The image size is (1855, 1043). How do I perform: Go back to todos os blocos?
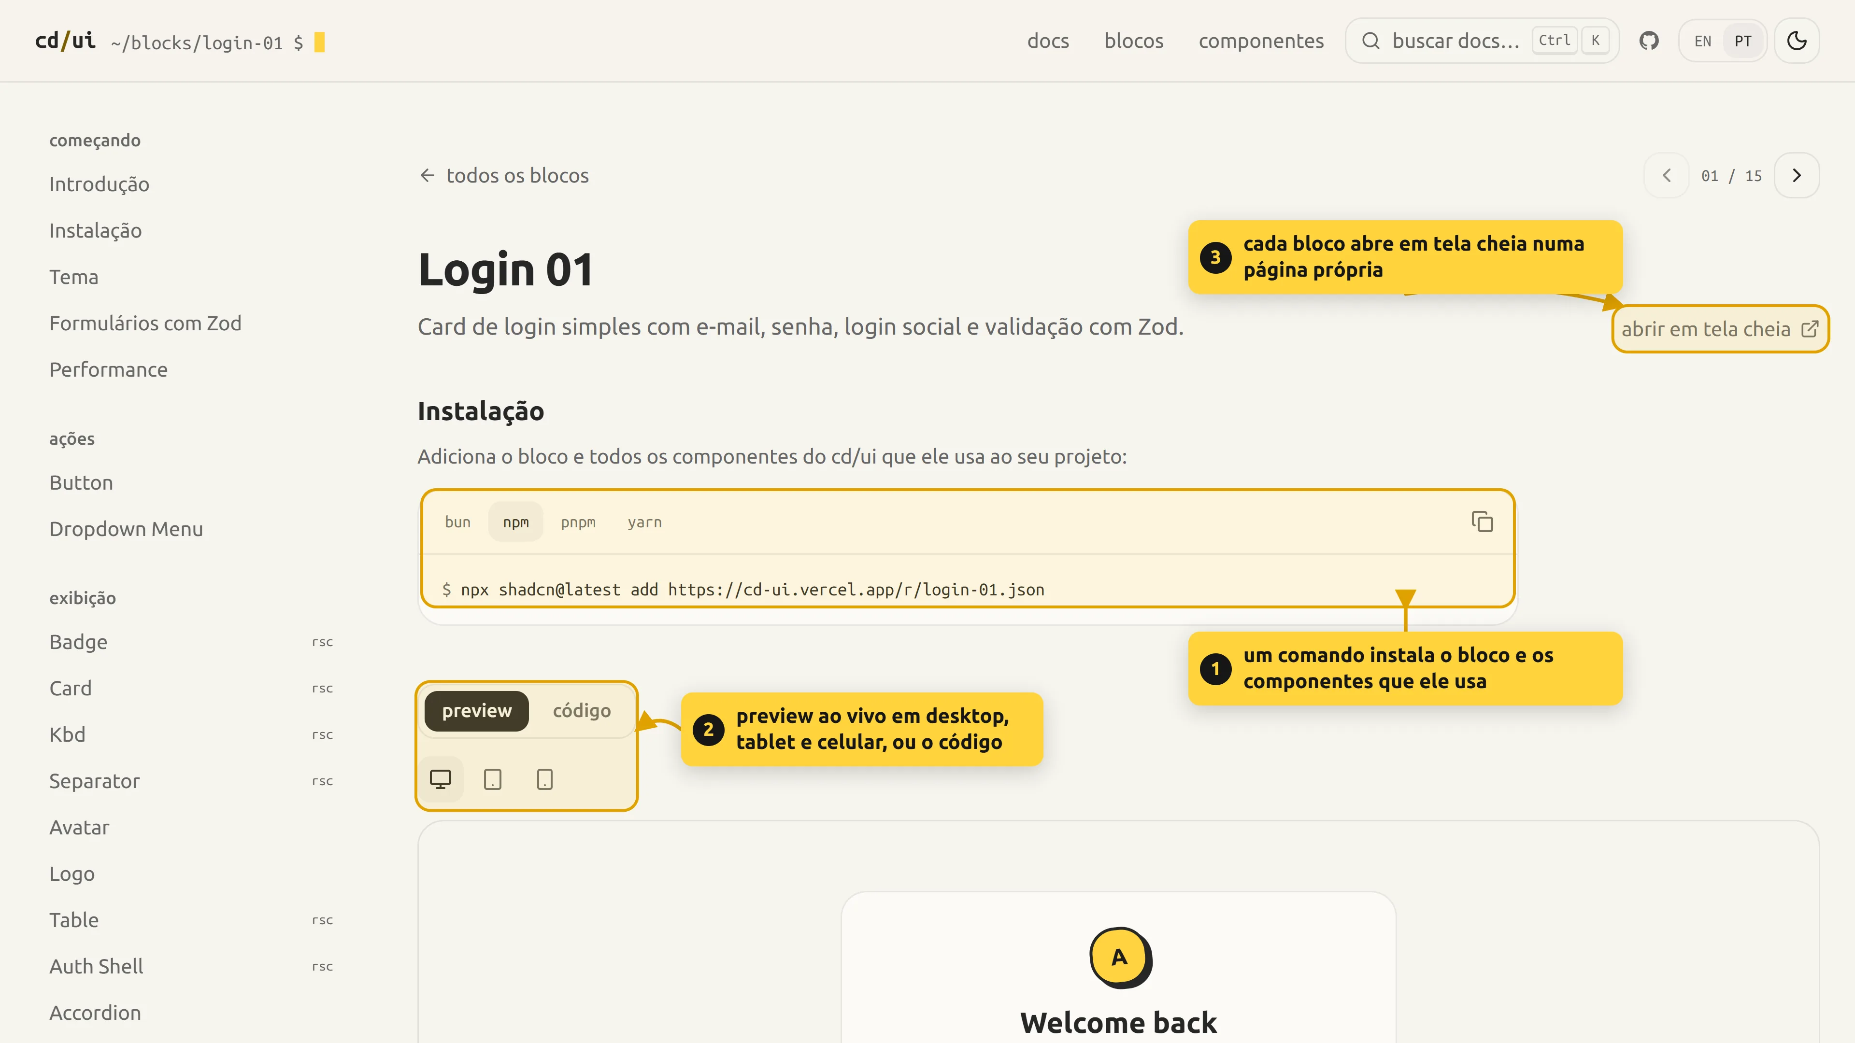pos(504,176)
